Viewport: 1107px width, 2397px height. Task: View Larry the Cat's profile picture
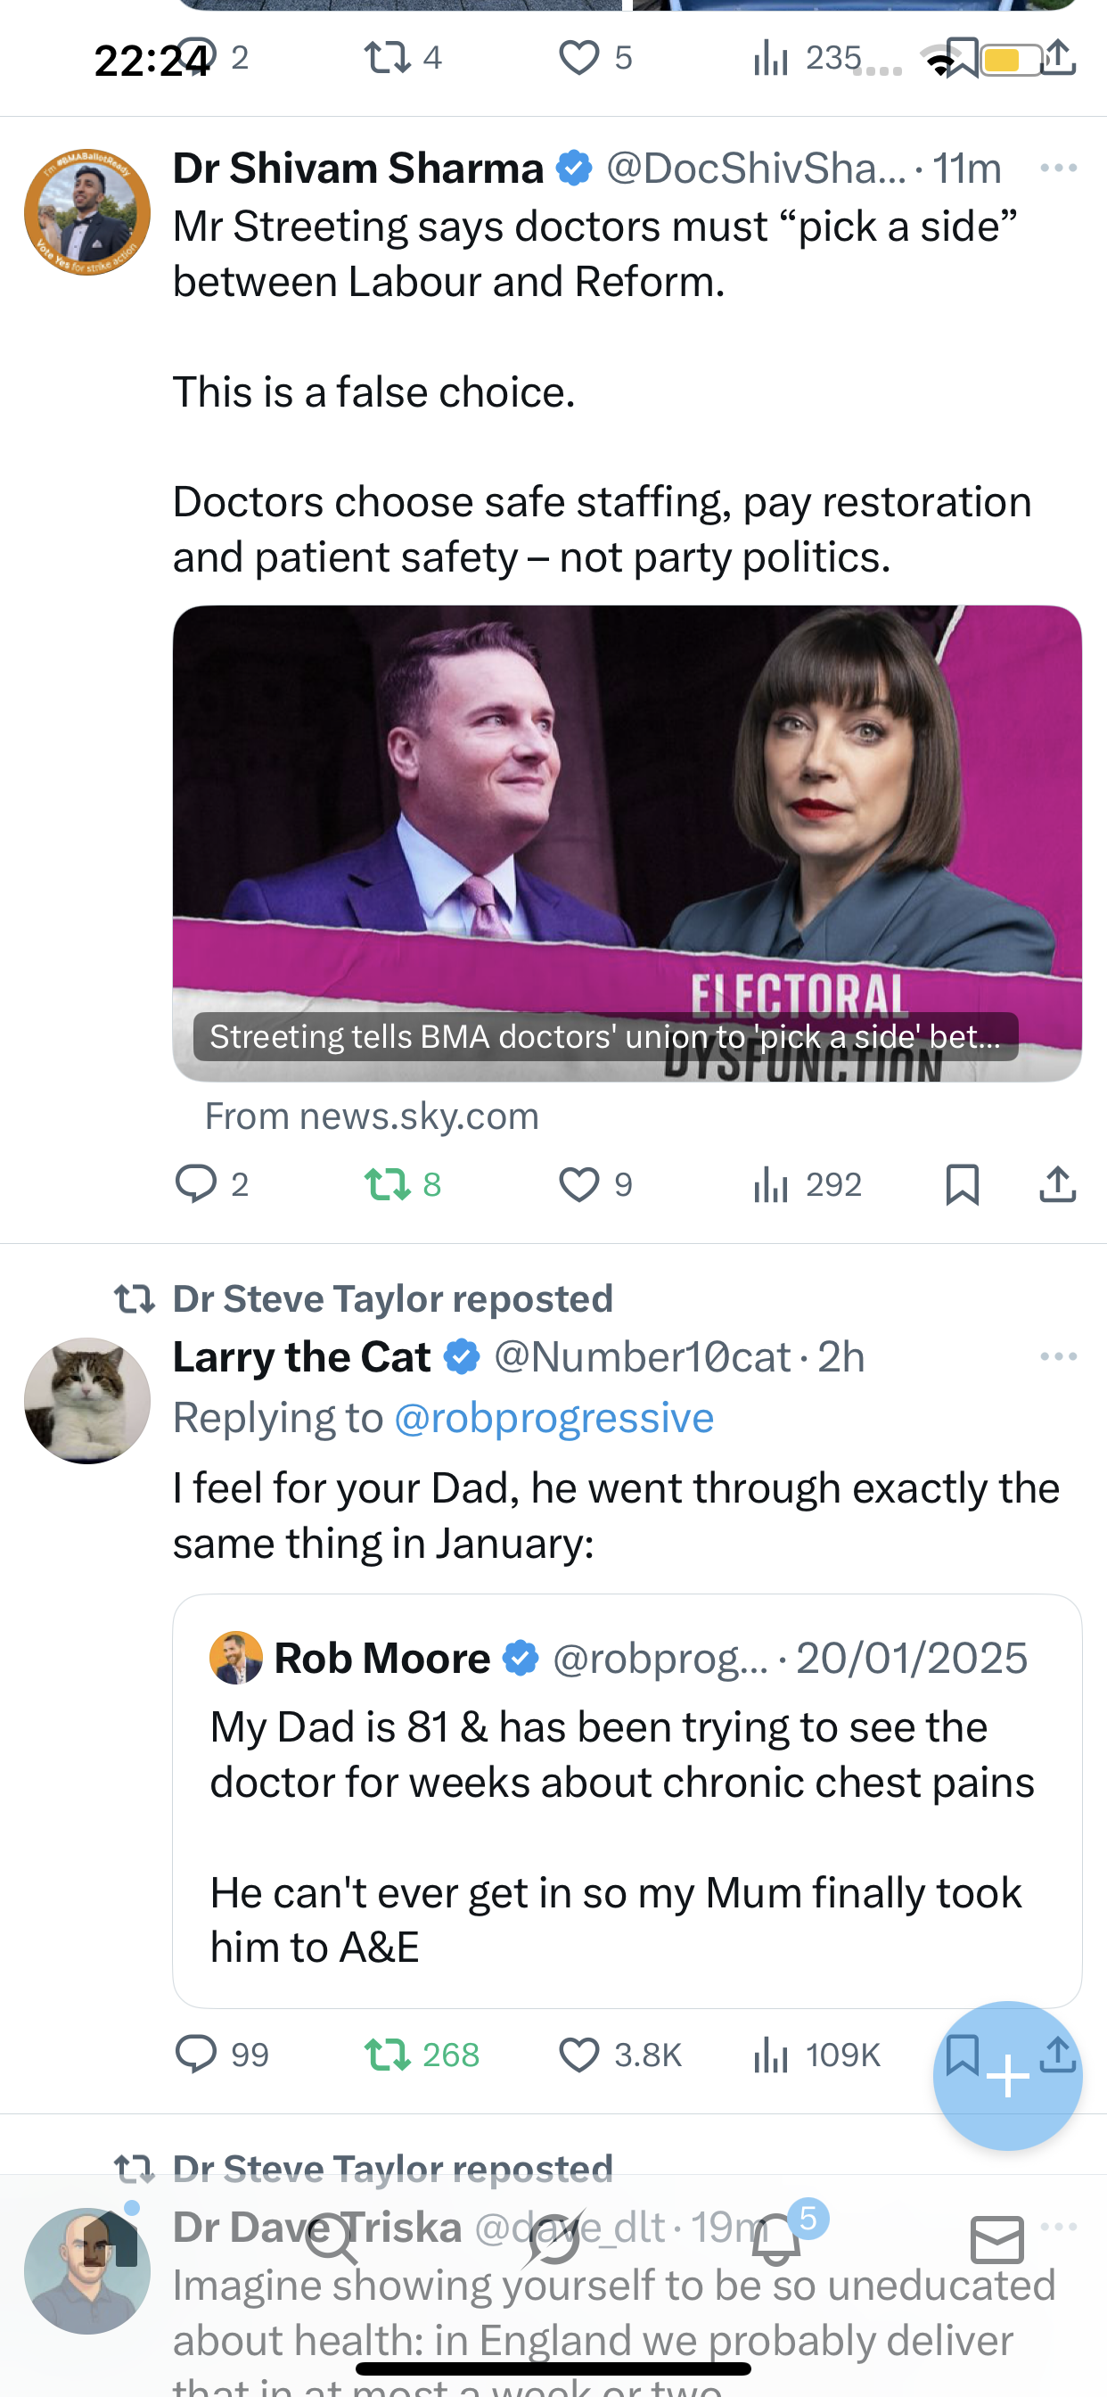point(87,1401)
